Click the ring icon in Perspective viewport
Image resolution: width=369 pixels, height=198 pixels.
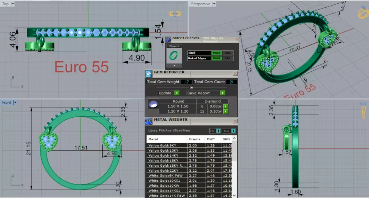[363, 12]
